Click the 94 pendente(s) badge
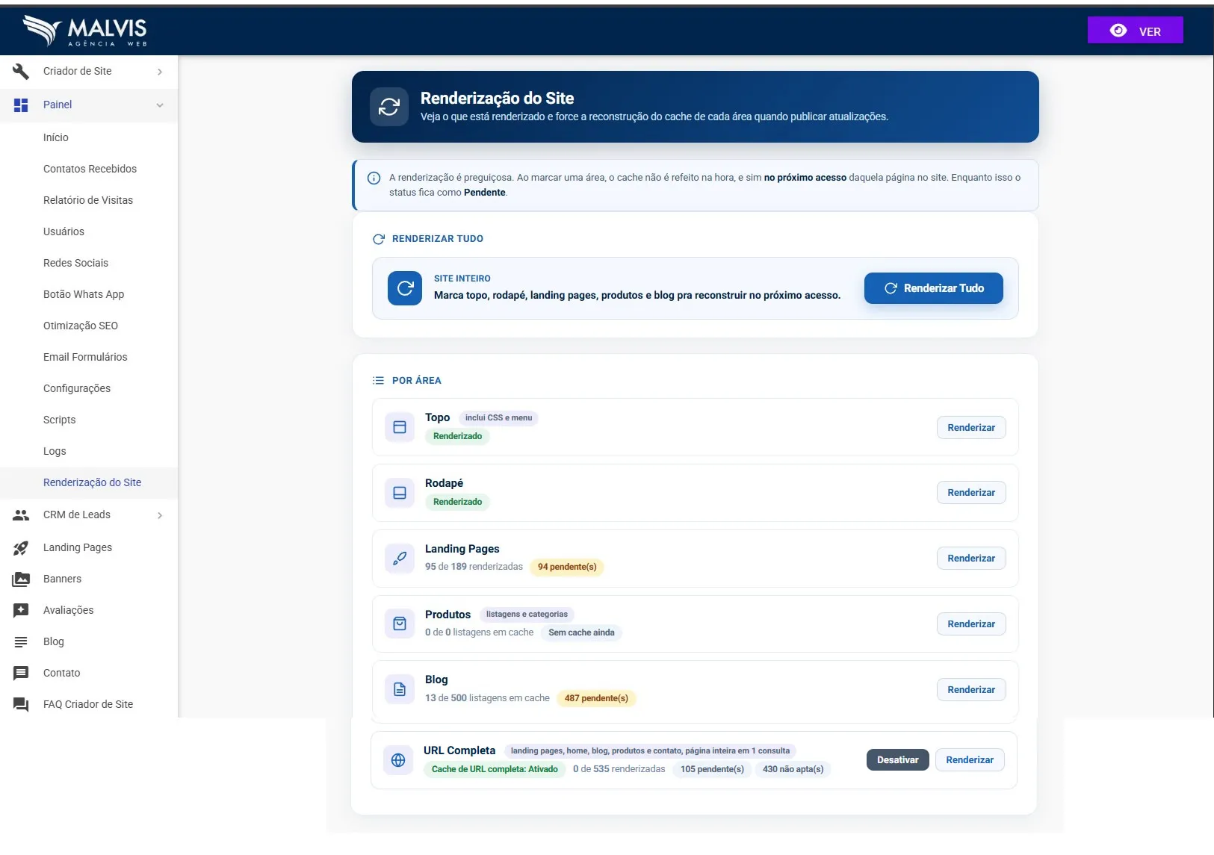1214x855 pixels. tap(567, 567)
